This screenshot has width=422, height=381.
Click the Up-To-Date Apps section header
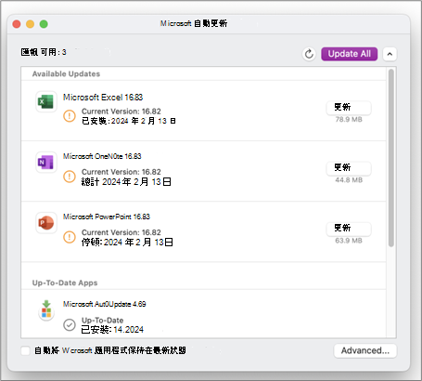tap(65, 282)
